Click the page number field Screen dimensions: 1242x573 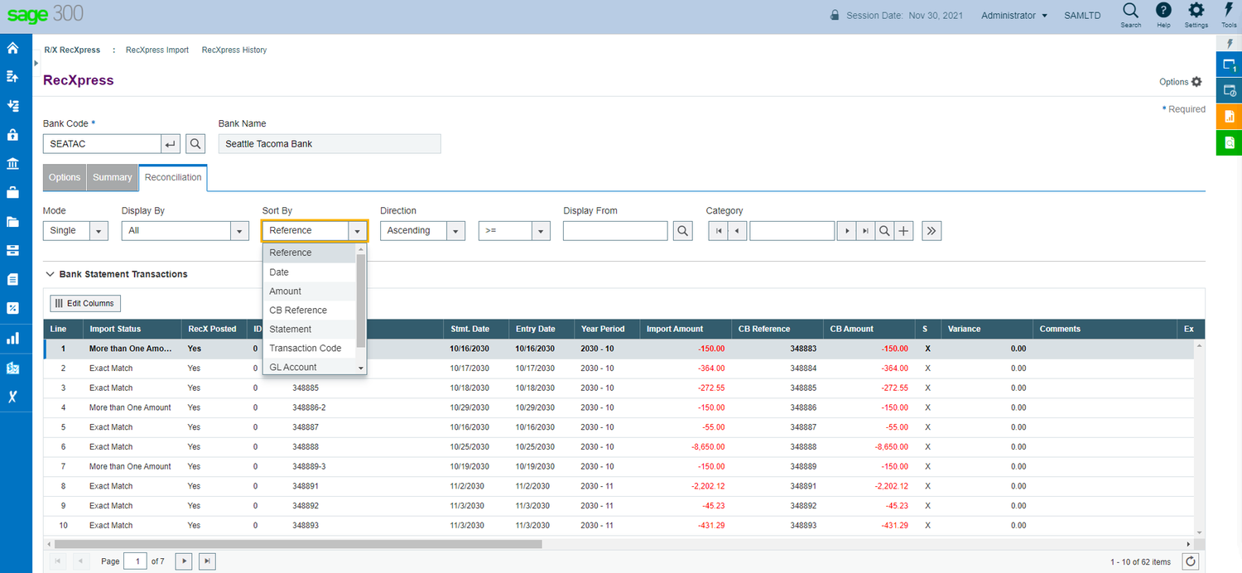click(135, 561)
